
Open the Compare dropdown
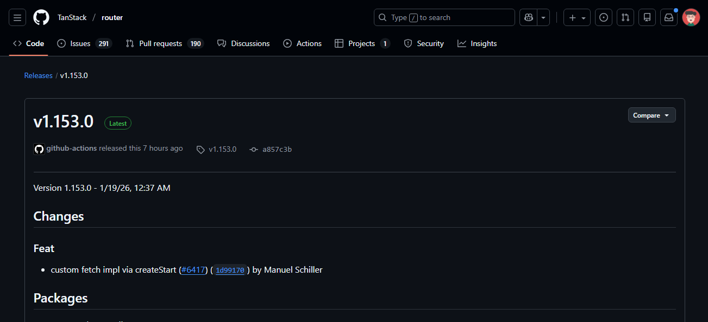(x=651, y=115)
